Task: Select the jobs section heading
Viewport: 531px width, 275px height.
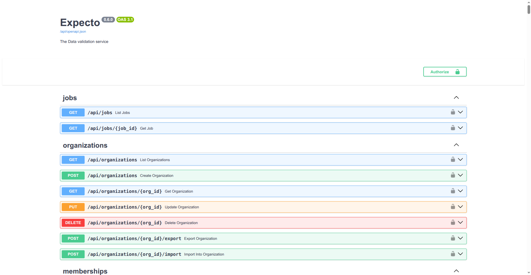Action: point(70,98)
